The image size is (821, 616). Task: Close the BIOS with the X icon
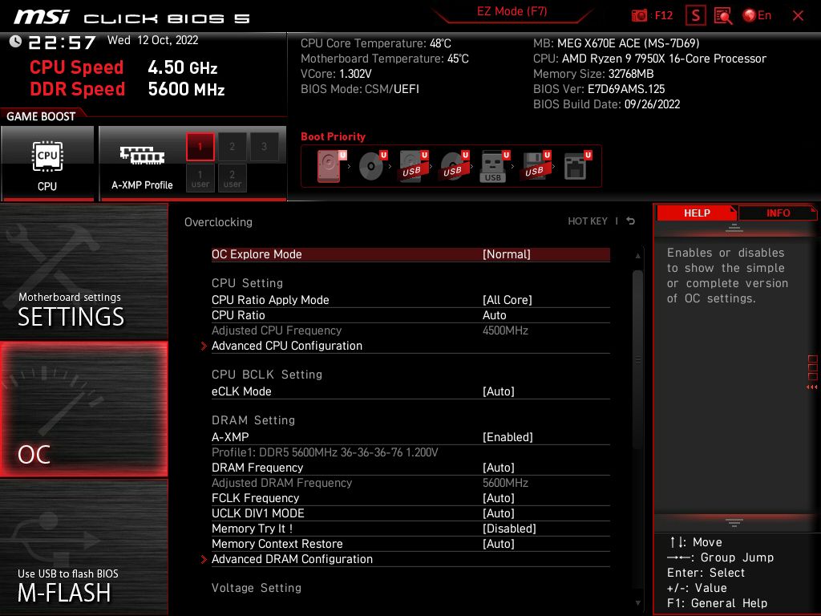pos(798,16)
